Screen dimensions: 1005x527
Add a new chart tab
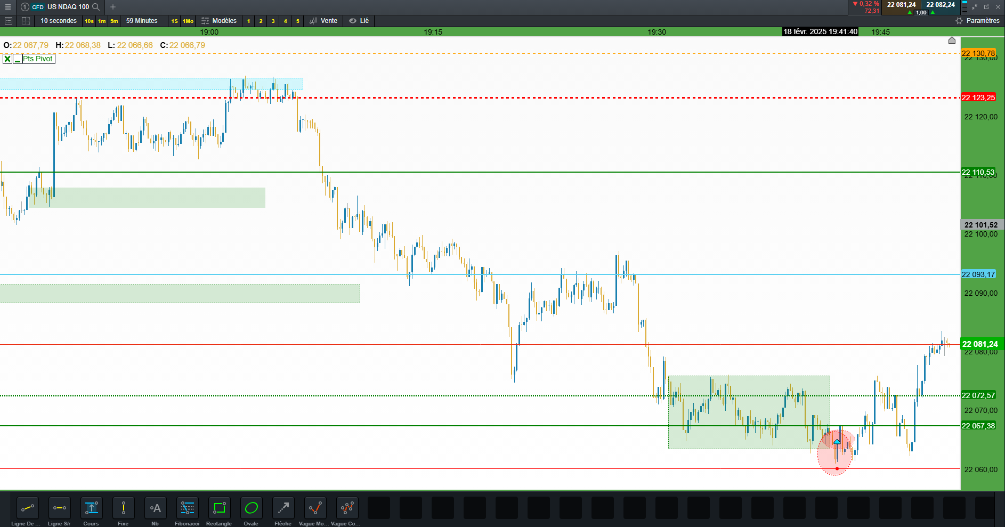113,7
